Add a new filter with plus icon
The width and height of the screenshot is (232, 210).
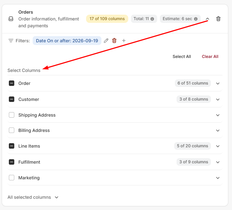pos(124,41)
